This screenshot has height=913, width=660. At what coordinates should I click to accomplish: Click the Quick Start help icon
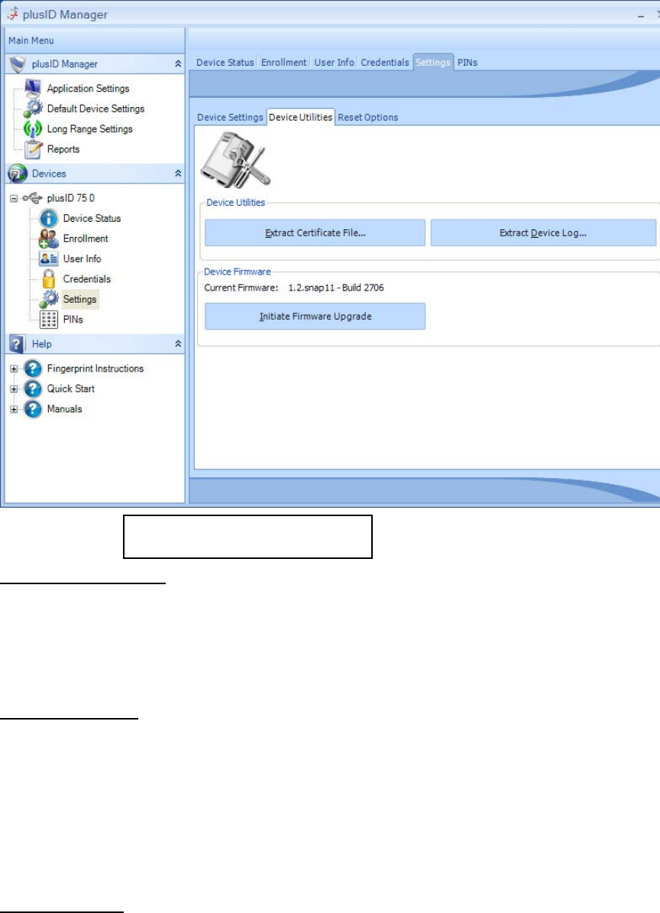click(33, 388)
